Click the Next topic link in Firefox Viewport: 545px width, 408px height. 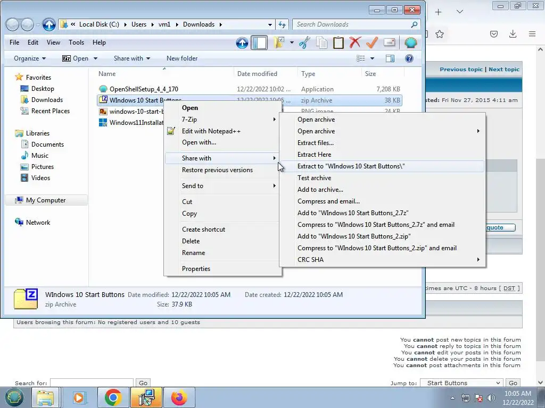[504, 69]
